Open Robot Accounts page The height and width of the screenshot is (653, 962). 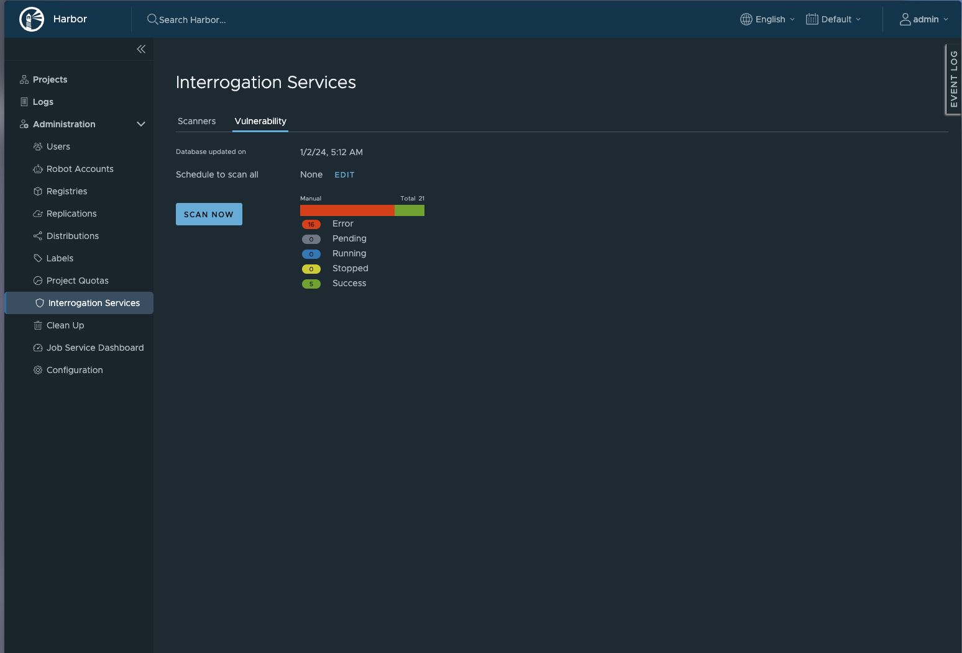coord(80,169)
